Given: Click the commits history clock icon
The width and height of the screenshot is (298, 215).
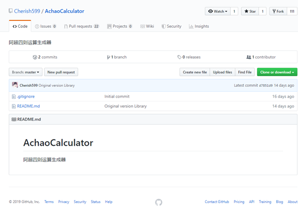Looking at the screenshot, I should (35, 57).
